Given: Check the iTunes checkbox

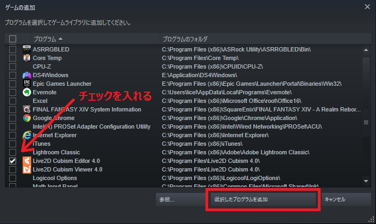Looking at the screenshot, I should [12, 144].
